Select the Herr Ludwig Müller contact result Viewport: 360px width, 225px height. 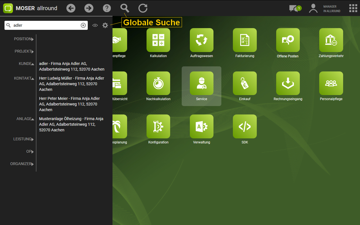click(72, 84)
